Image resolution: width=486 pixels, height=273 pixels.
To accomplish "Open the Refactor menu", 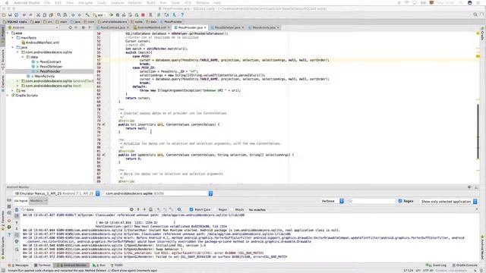I will [x=135, y=3].
